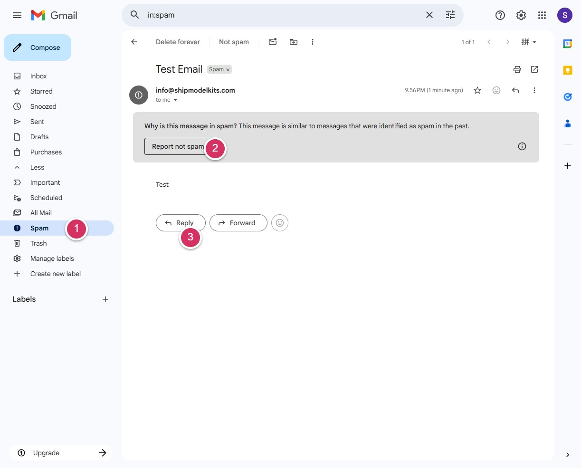Open the email in a new window
This screenshot has height=468, width=581.
[534, 69]
